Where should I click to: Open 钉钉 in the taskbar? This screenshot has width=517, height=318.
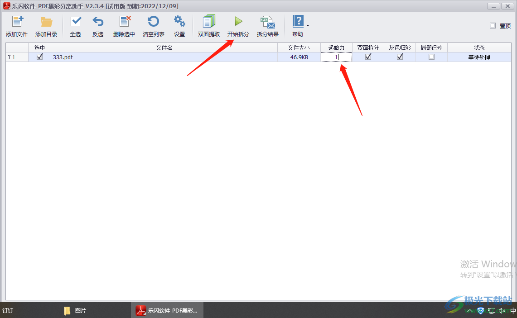(8, 310)
